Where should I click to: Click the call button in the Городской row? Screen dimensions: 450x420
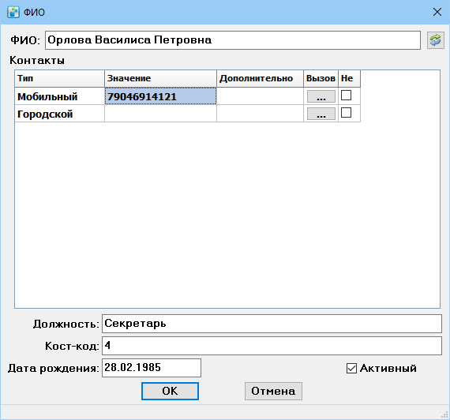[x=321, y=114]
